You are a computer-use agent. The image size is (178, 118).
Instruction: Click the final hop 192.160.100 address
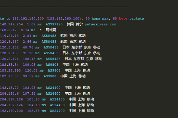(11, 111)
